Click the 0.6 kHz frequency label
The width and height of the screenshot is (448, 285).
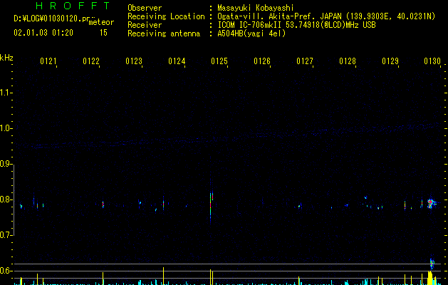point(6,271)
